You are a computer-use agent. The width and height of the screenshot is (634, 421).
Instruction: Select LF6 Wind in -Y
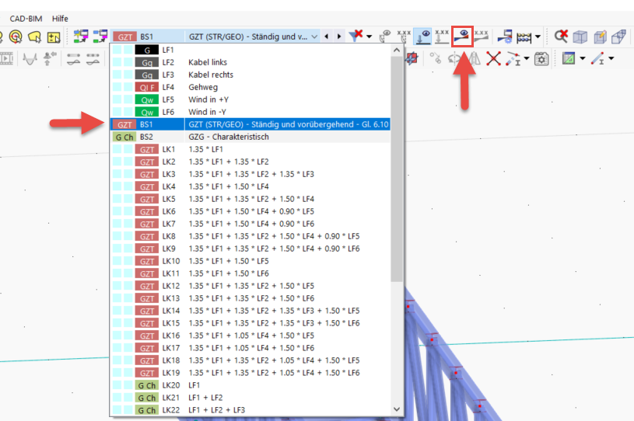pos(250,112)
